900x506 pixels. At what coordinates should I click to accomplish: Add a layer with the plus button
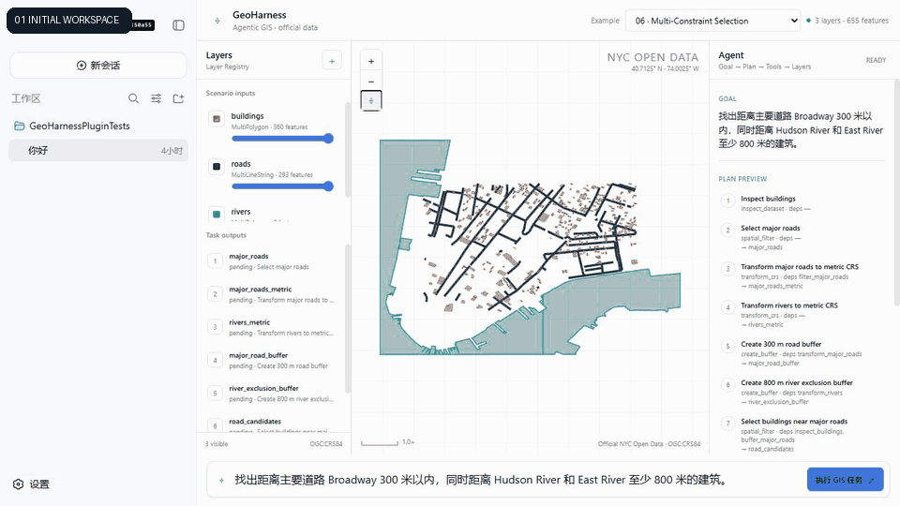click(x=332, y=61)
